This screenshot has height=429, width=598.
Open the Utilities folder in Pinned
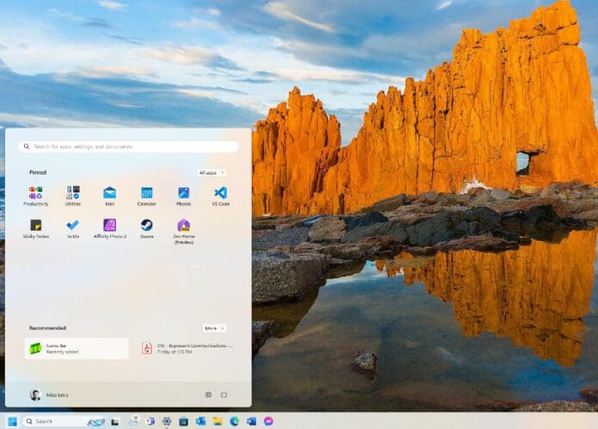tap(73, 194)
